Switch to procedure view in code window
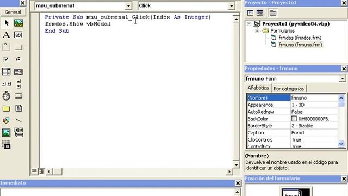This screenshot has width=348, height=196. tap(34, 171)
